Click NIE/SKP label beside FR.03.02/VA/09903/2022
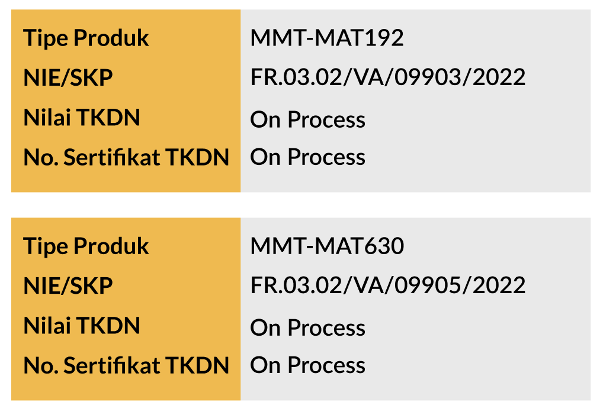603x409 pixels. (x=68, y=77)
